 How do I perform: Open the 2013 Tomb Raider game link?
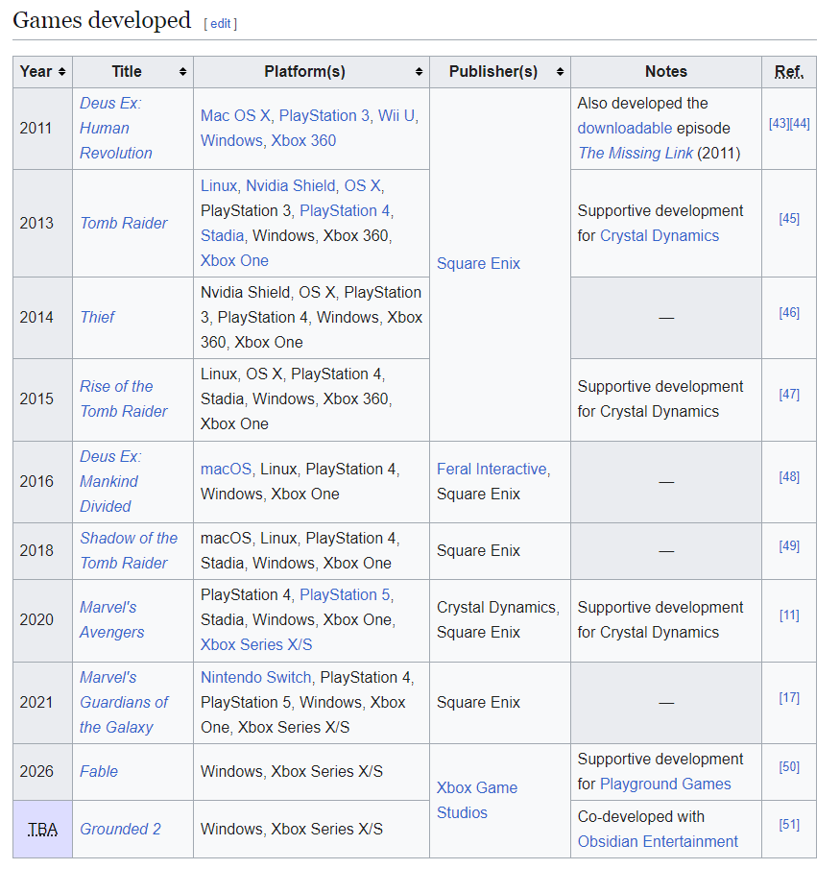[124, 223]
